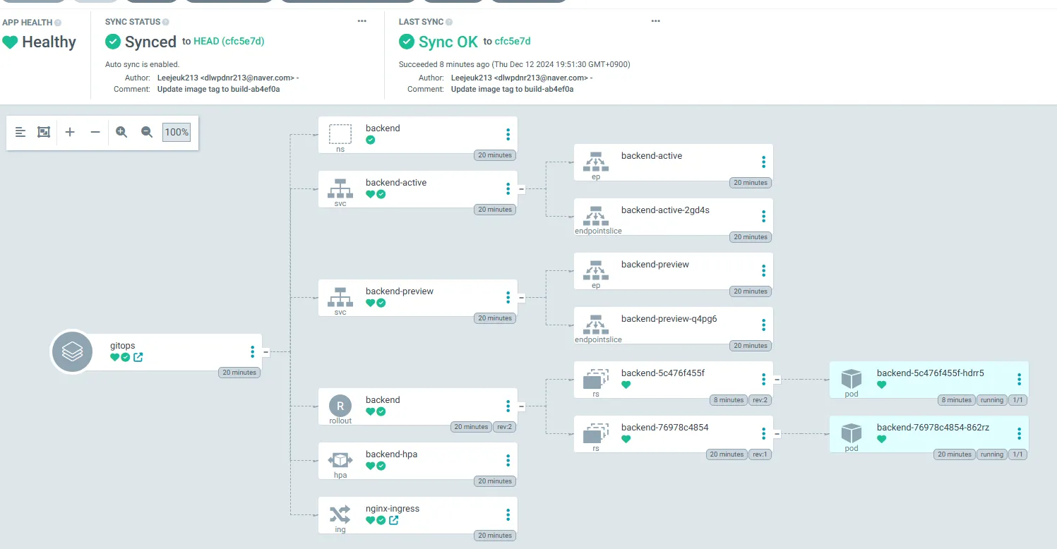The image size is (1057, 549).
Task: Collapse the backend-76978c4854 replicaset children
Action: [x=777, y=433]
